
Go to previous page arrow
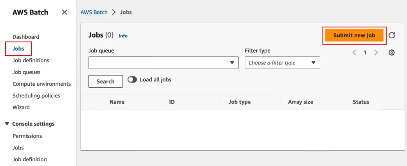[x=354, y=52]
